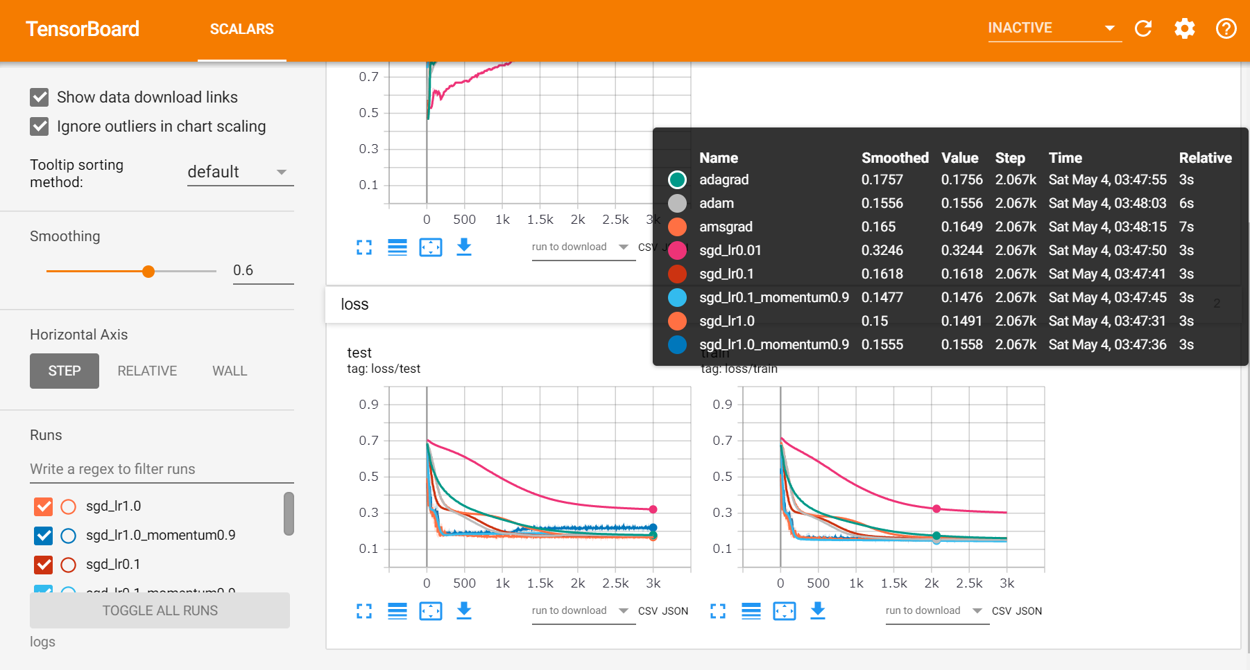Click TOGGLE ALL RUNS
This screenshot has height=670, width=1250.
(160, 610)
